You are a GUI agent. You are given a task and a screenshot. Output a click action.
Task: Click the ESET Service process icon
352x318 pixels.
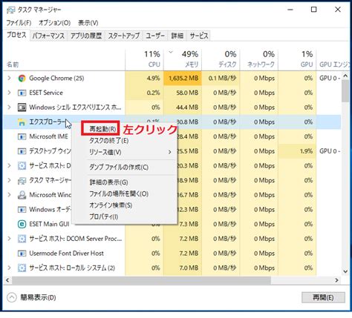[x=22, y=93]
